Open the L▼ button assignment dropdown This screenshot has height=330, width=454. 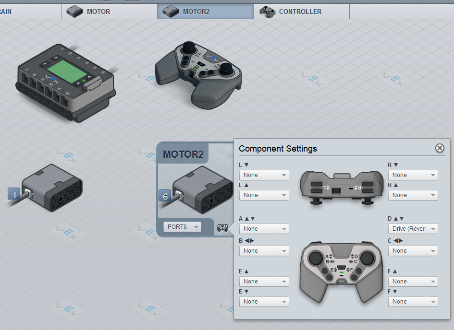click(264, 175)
